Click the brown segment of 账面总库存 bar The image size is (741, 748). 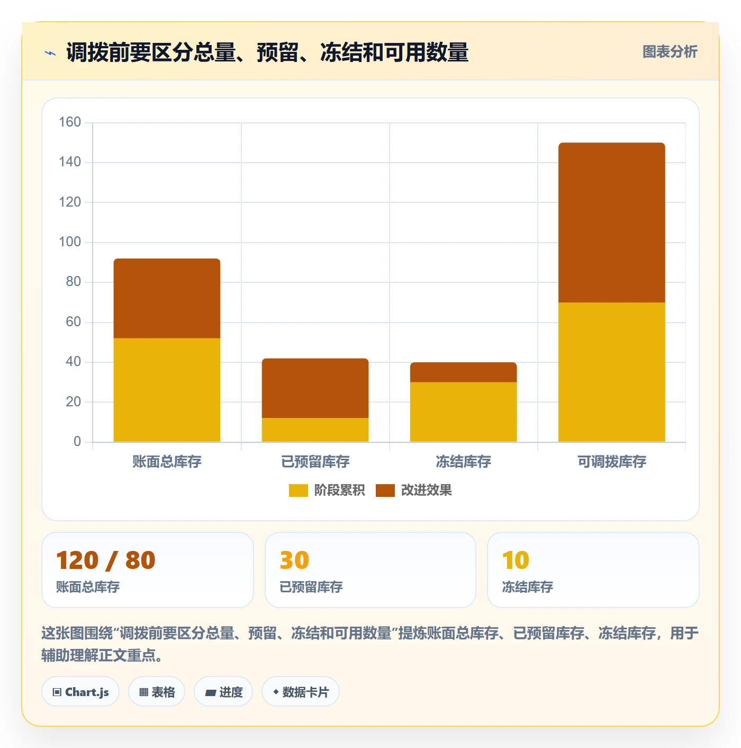tap(167, 298)
